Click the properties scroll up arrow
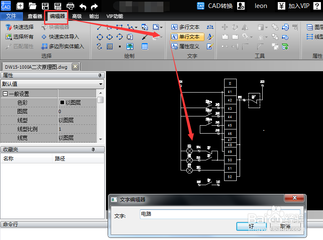 (x=101, y=93)
